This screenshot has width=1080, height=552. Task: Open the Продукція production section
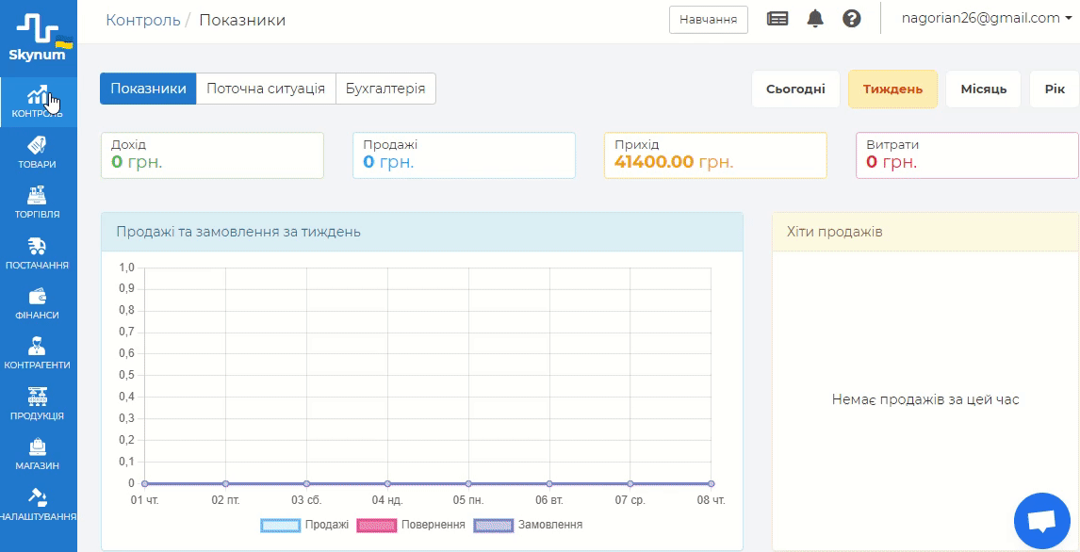click(x=39, y=404)
